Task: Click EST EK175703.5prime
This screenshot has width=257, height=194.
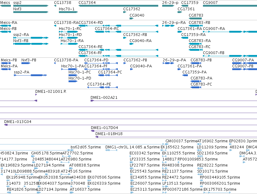Action: pos(220,189)
